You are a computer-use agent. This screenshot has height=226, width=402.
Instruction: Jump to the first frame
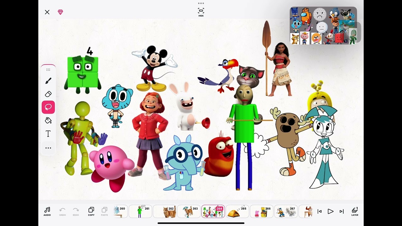tap(319, 212)
